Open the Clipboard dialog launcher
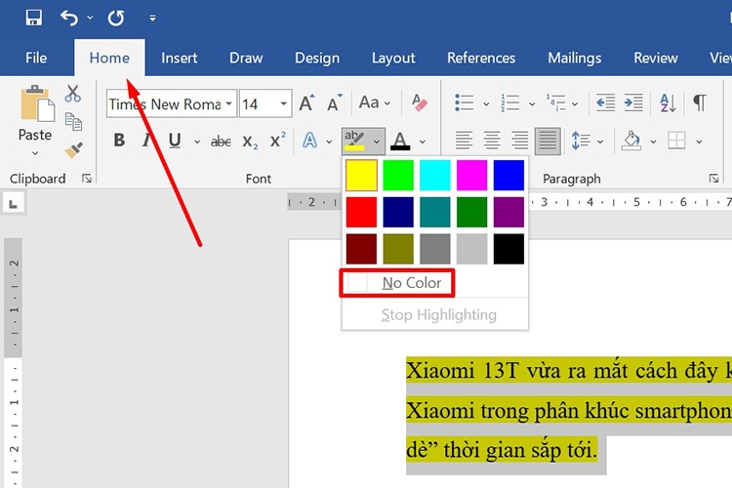 coord(87,179)
